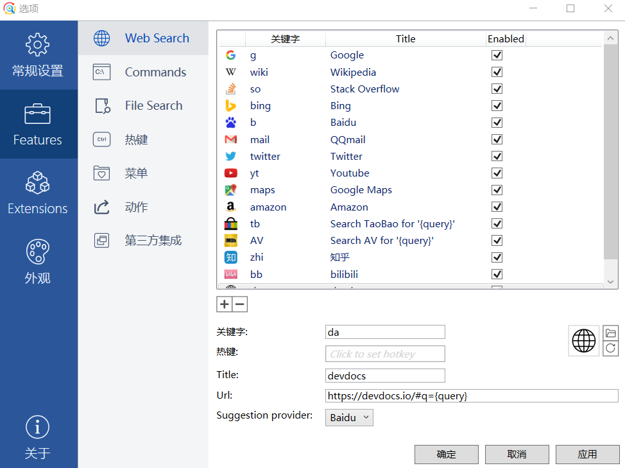Click the 取消 button
Image resolution: width=625 pixels, height=468 pixels.
[x=517, y=455]
